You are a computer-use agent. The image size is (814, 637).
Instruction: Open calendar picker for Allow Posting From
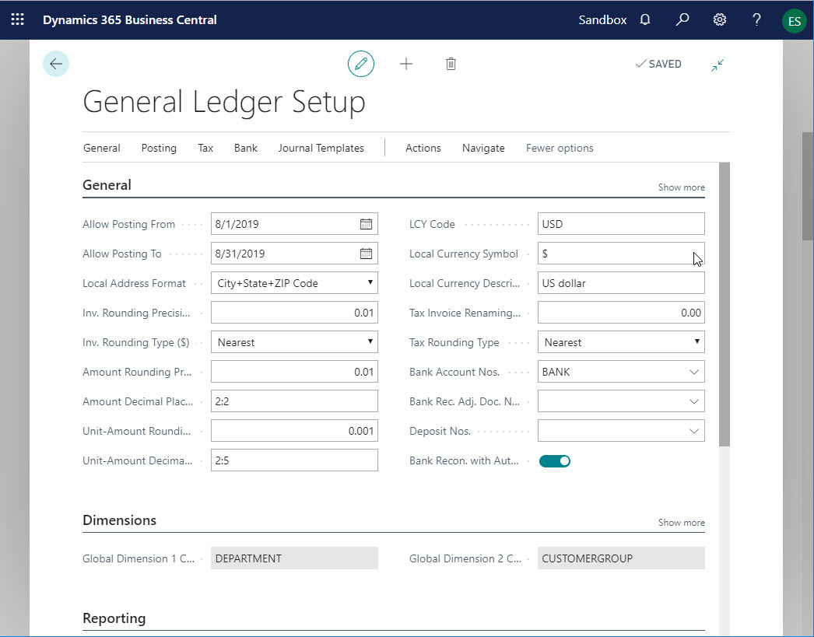point(366,224)
